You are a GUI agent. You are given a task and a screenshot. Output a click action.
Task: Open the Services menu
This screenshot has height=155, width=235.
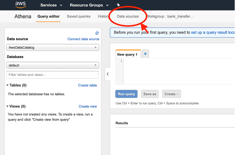point(51,5)
